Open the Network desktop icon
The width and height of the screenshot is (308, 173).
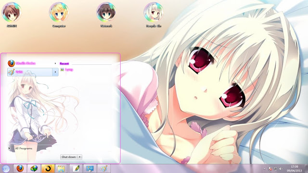pos(106,15)
